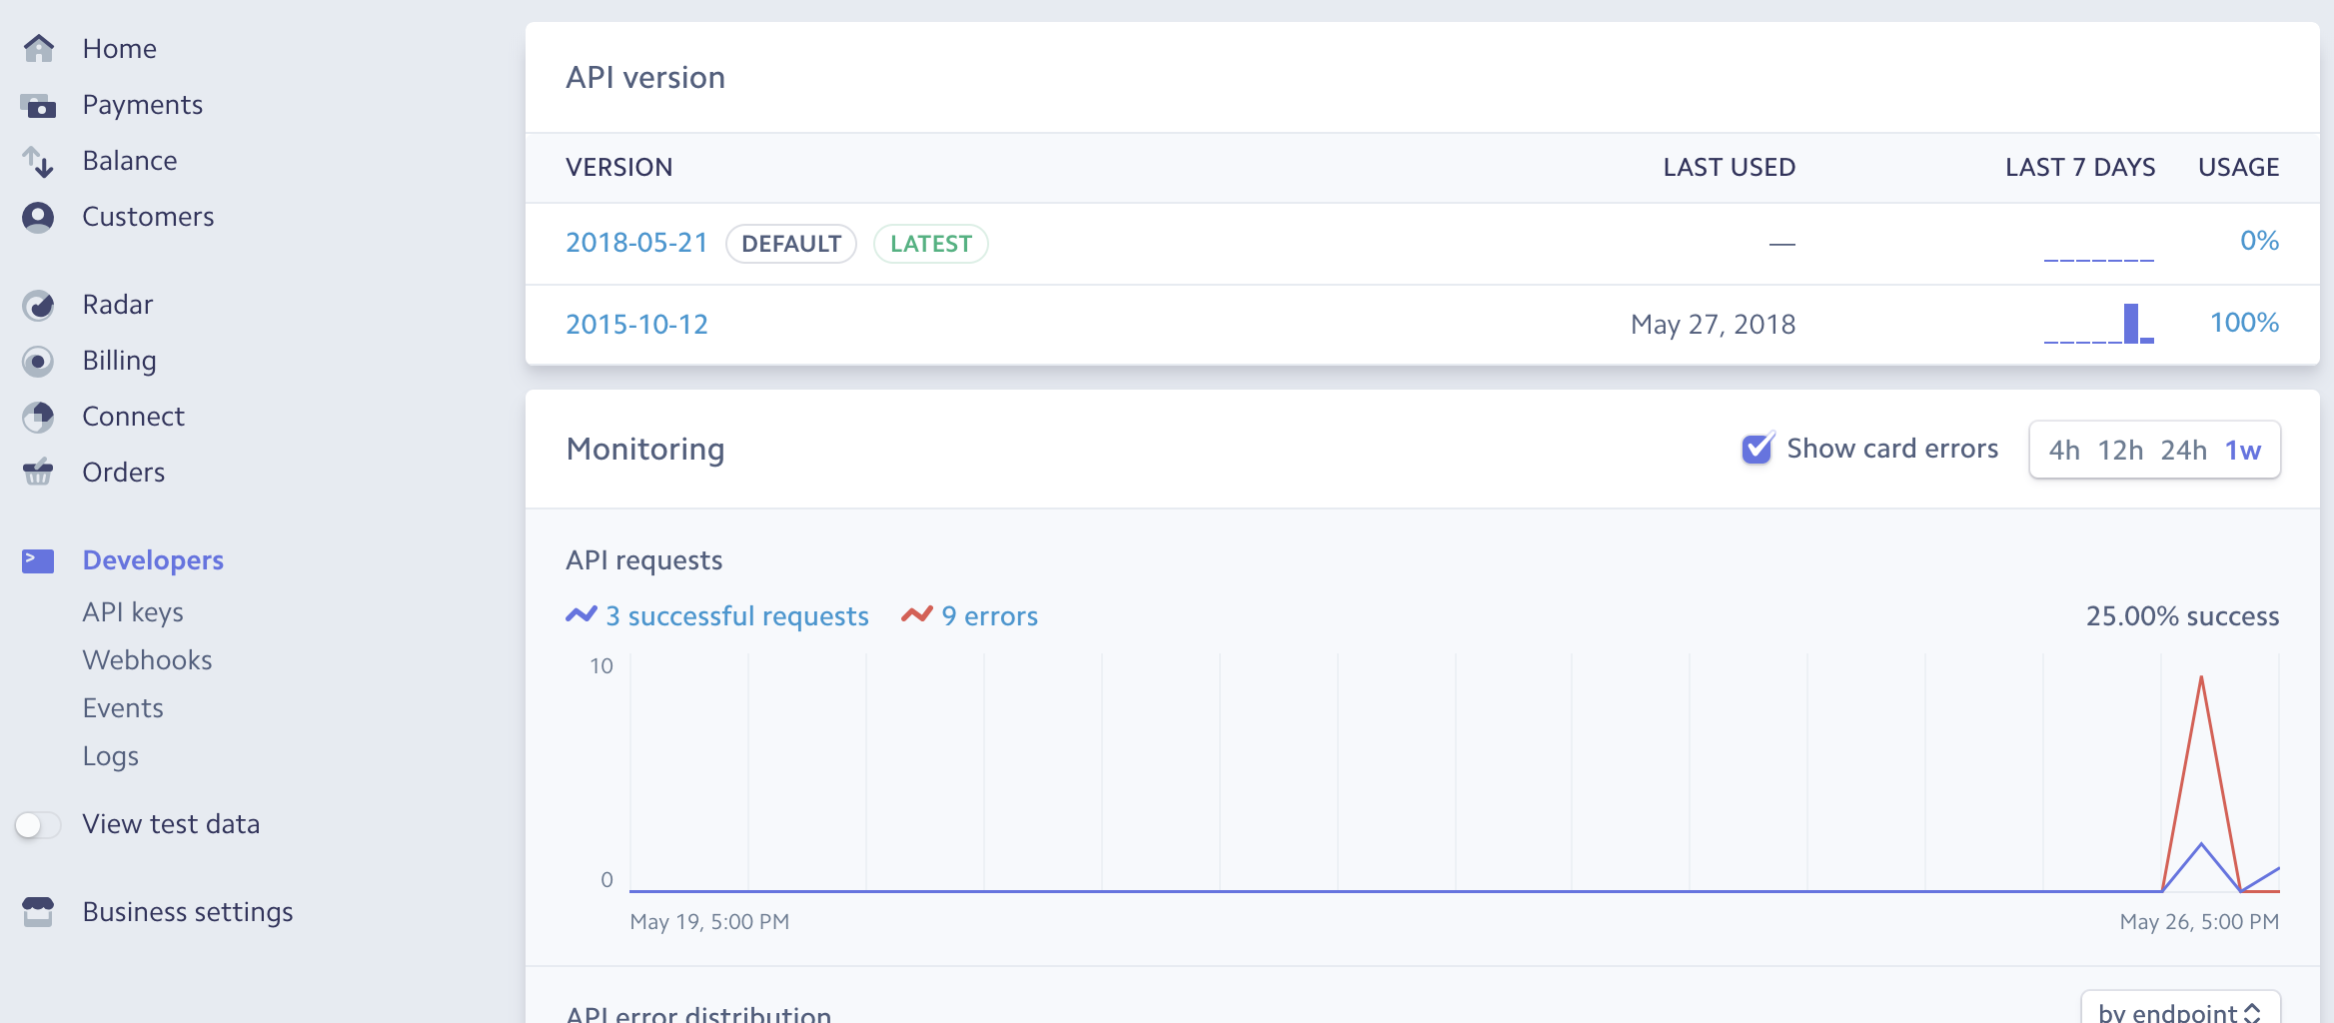Click the Customers person icon
The image size is (2334, 1023).
pyautogui.click(x=38, y=217)
